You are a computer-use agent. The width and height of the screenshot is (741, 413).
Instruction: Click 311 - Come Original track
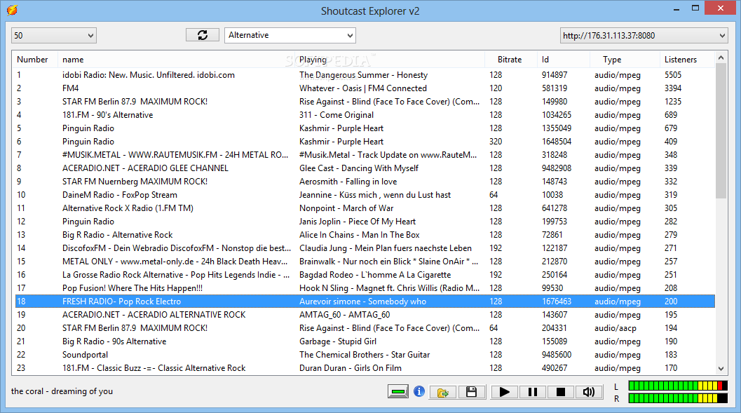pos(336,115)
